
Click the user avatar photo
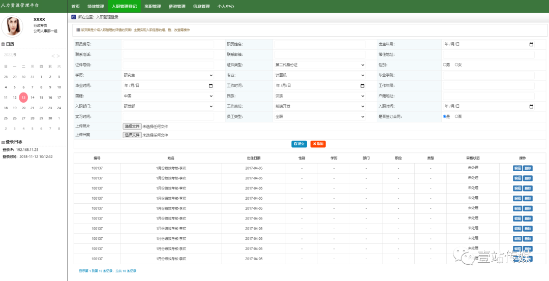(x=13, y=26)
